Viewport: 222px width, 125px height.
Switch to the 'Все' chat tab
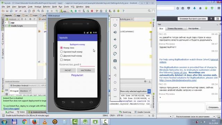click(x=161, y=28)
